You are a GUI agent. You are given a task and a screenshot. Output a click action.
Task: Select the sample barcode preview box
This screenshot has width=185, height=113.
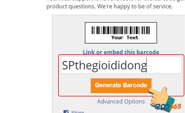click(x=121, y=33)
